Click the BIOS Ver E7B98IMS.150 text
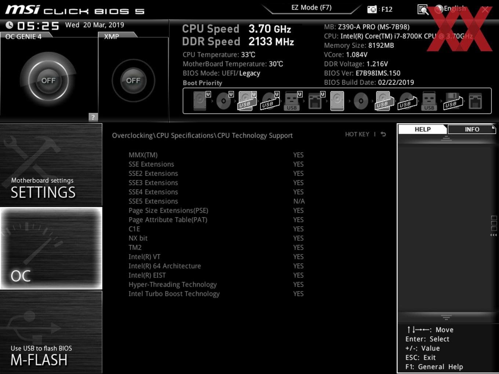Viewport: 499px width, 374px height. (x=362, y=73)
